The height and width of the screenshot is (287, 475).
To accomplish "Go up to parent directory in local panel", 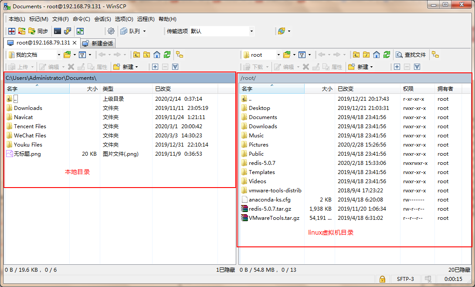I will tap(136, 54).
